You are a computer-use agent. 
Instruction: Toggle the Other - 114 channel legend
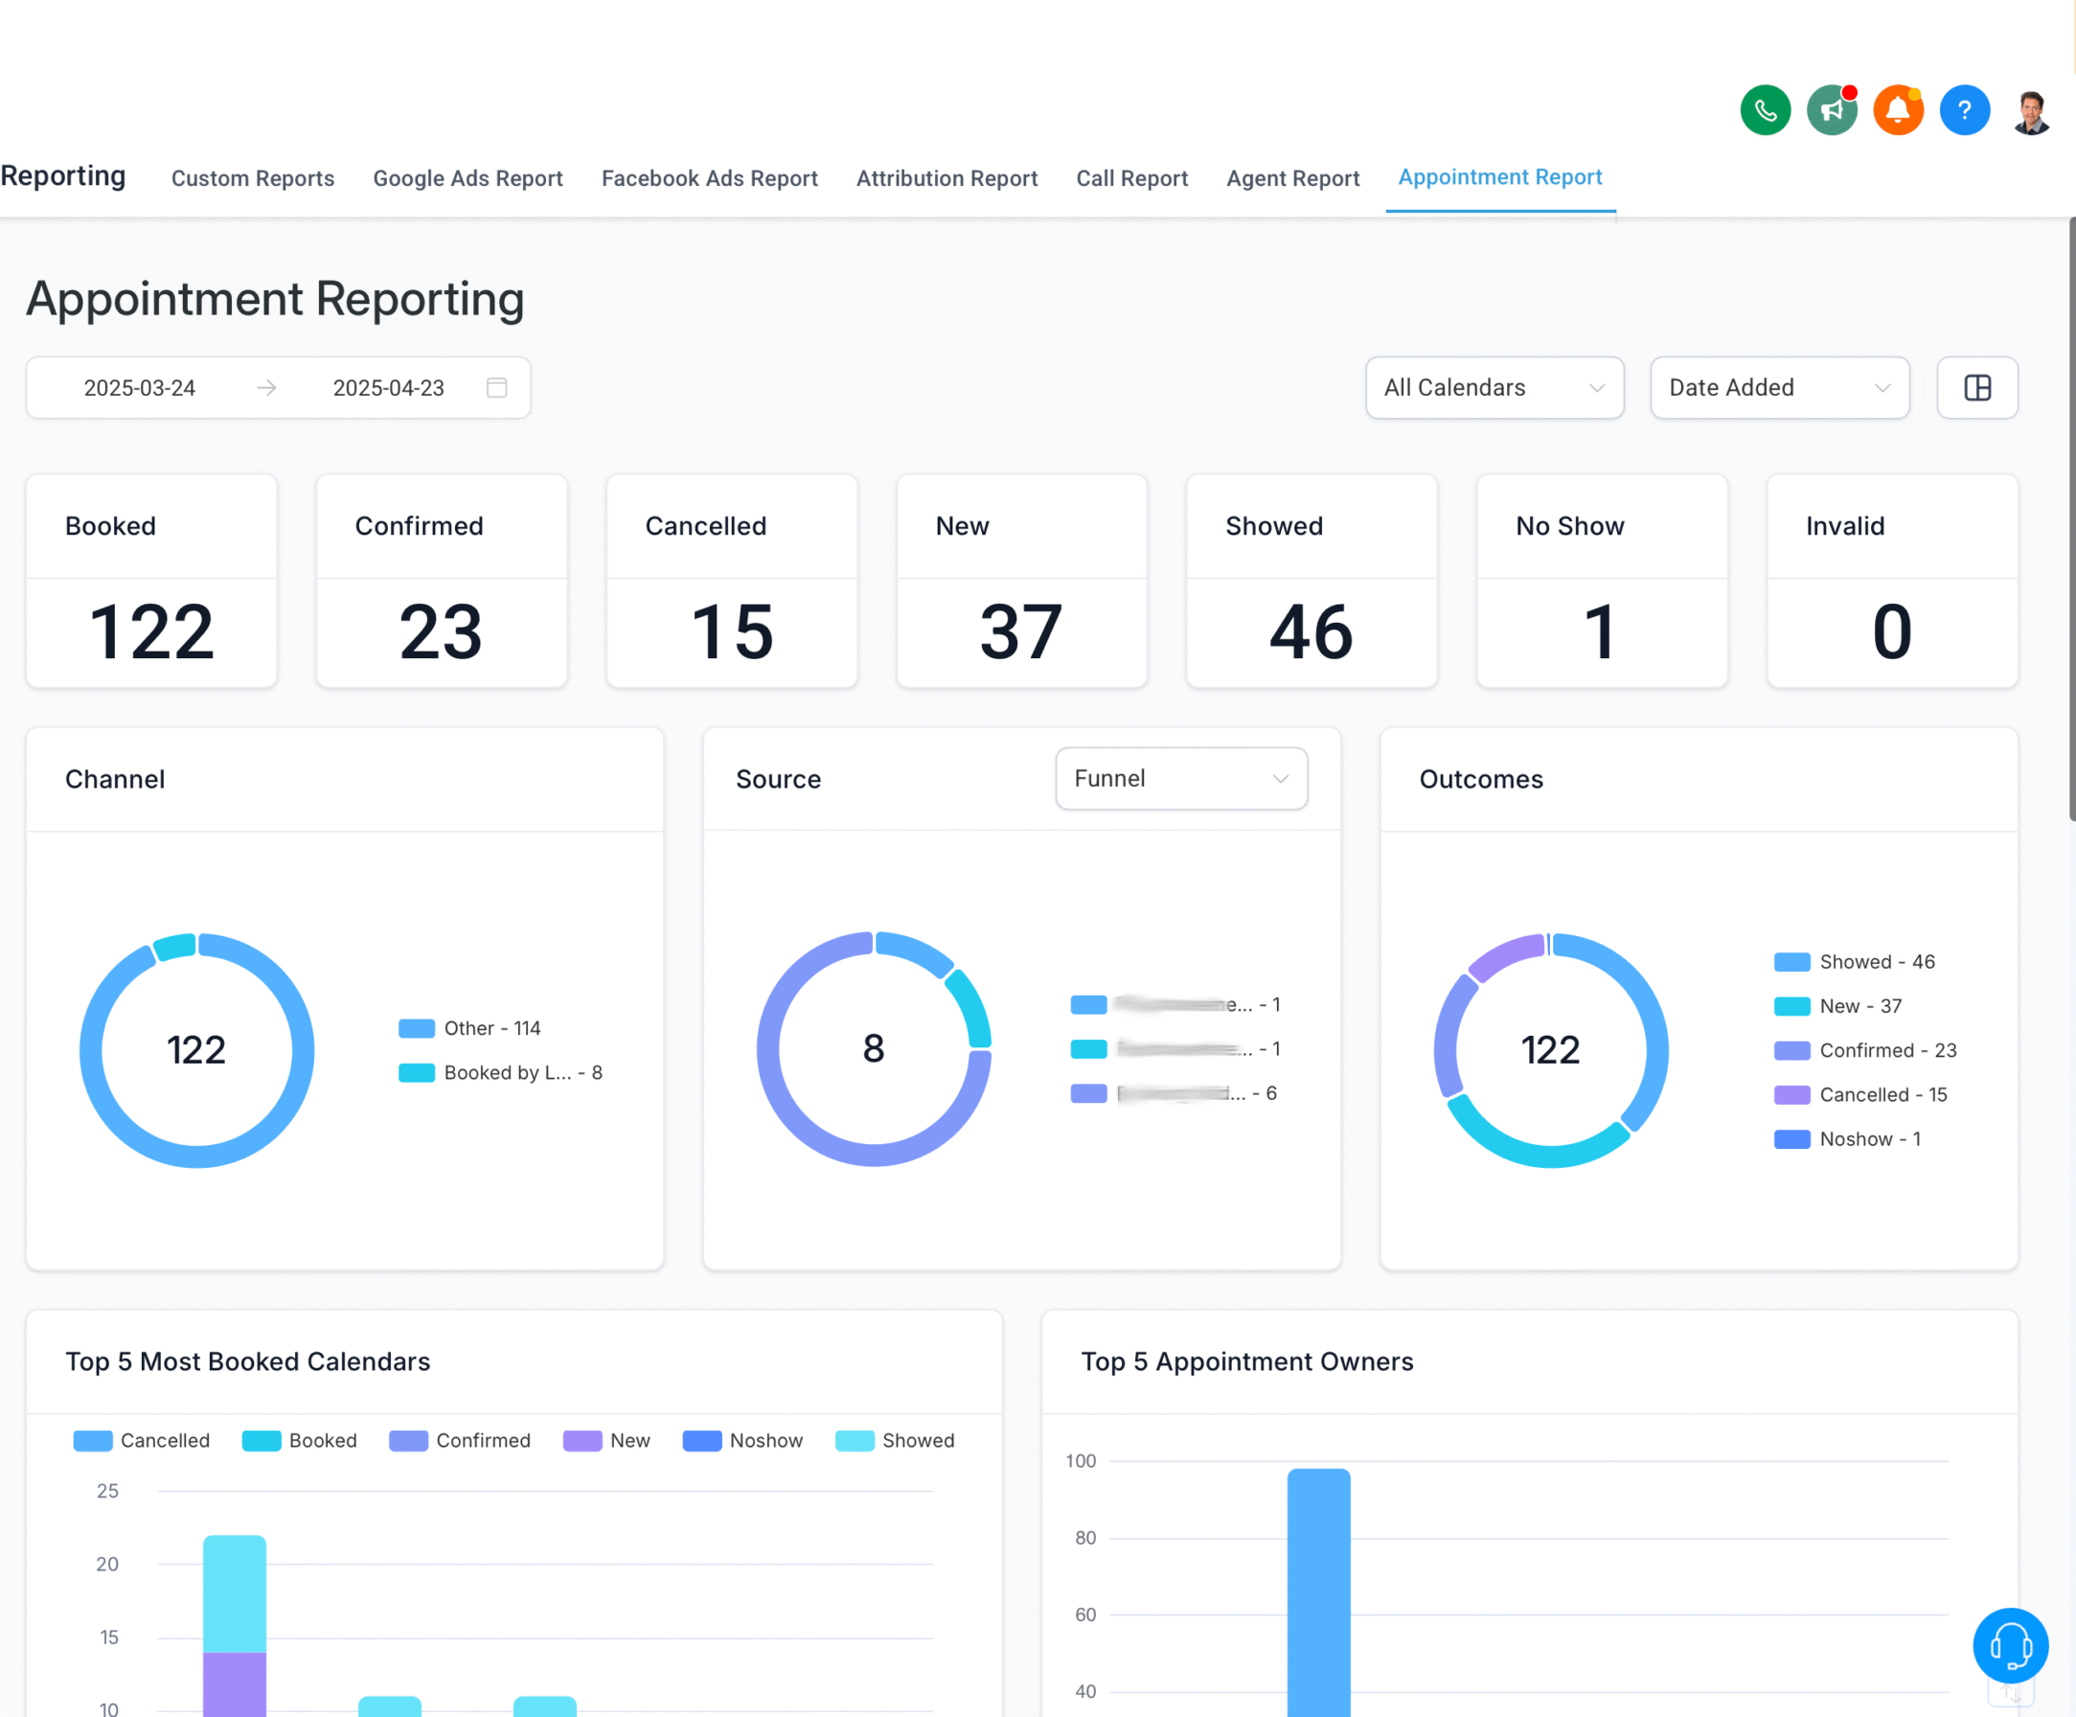point(469,1028)
